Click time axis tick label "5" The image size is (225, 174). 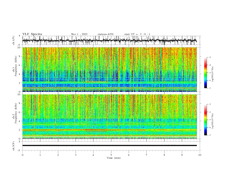(111, 155)
